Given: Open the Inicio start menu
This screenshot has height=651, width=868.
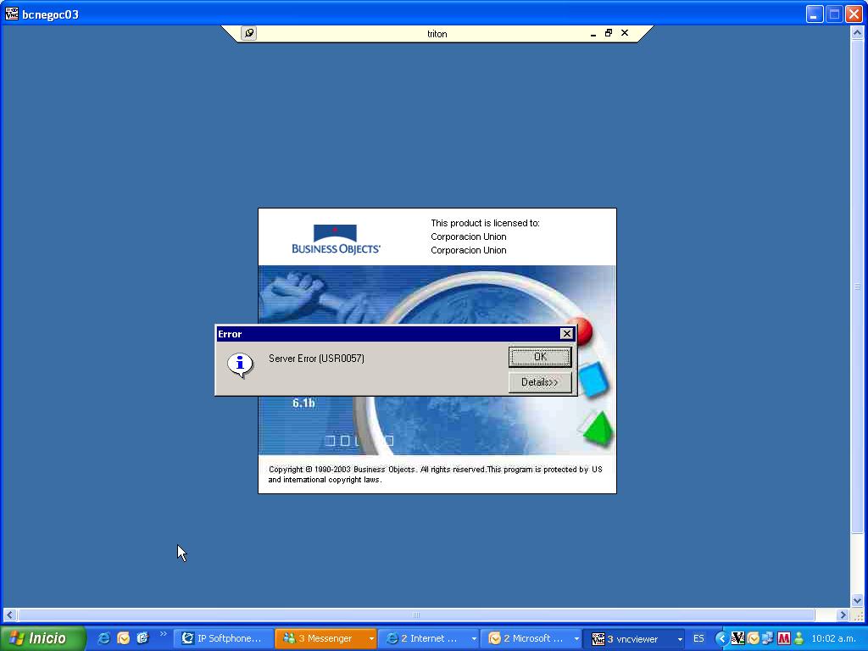Looking at the screenshot, I should (x=43, y=638).
